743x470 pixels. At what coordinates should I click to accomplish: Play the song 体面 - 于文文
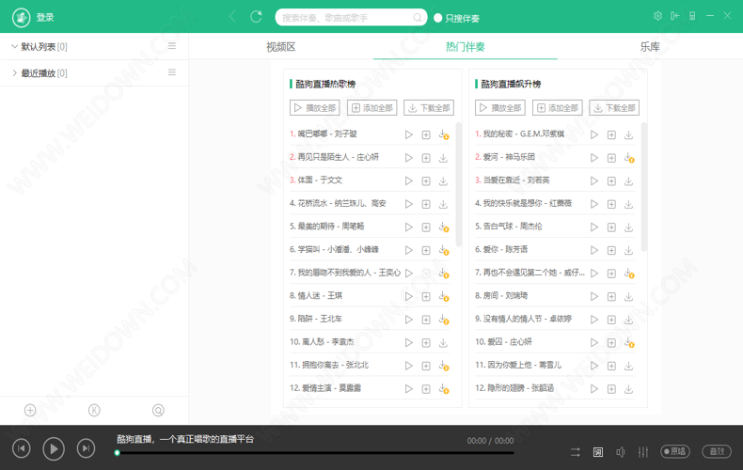408,180
